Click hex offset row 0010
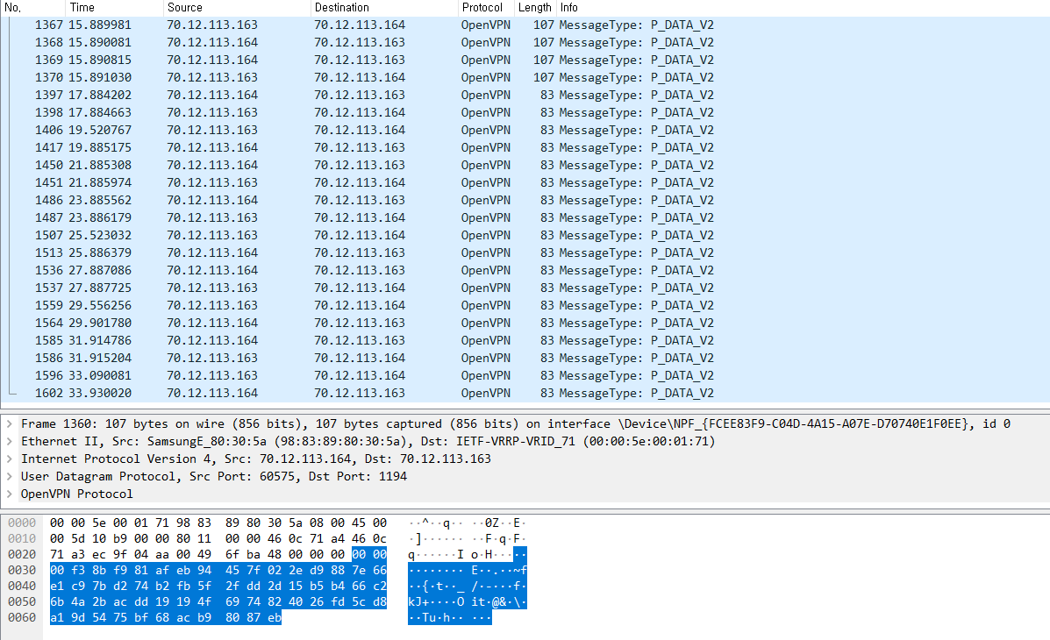1050x640 pixels. [22, 538]
